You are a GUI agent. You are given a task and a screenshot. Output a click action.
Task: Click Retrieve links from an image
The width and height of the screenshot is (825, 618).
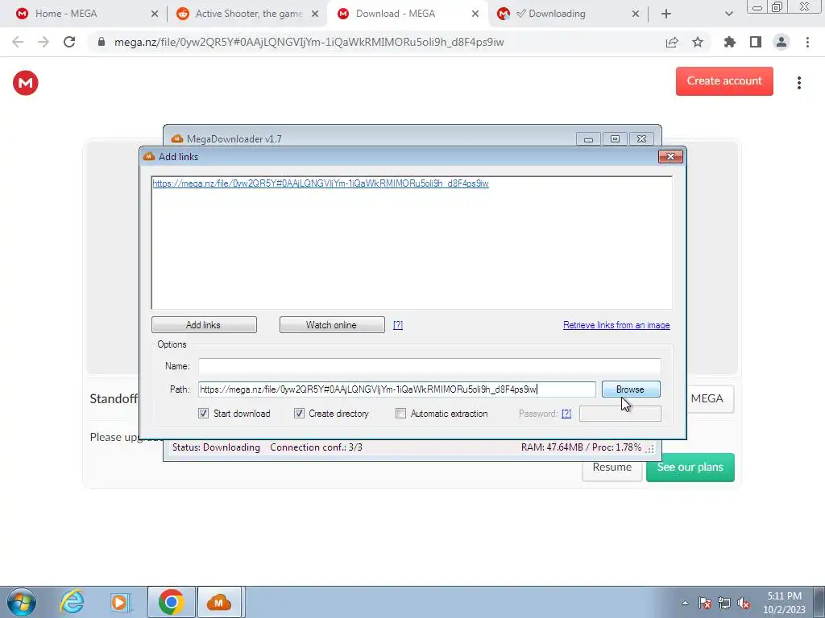pyautogui.click(x=616, y=325)
